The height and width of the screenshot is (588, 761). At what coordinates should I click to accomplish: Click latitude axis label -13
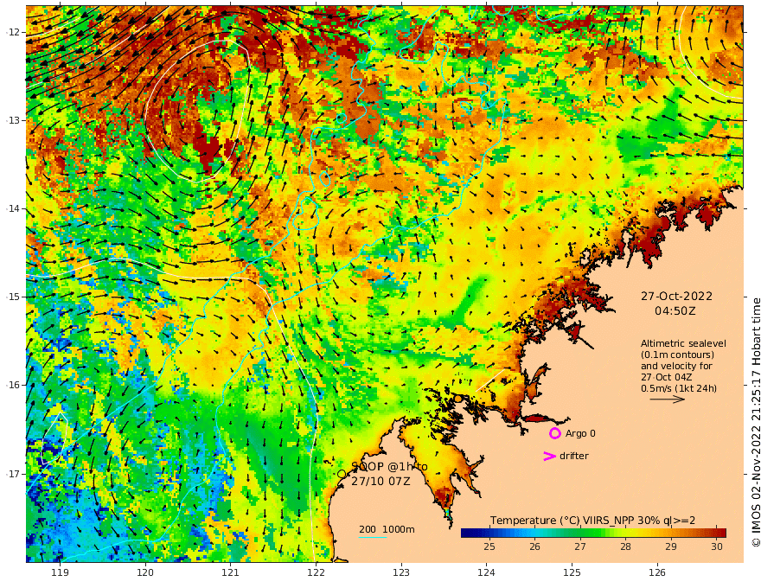[x=13, y=120]
